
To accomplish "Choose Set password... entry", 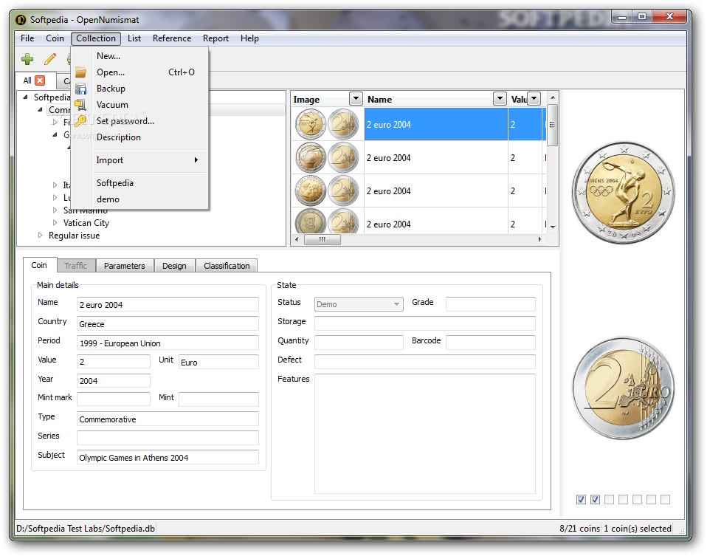I will point(139,121).
